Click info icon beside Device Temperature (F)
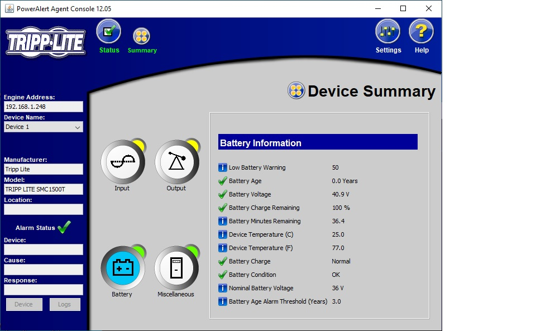 [223, 248]
